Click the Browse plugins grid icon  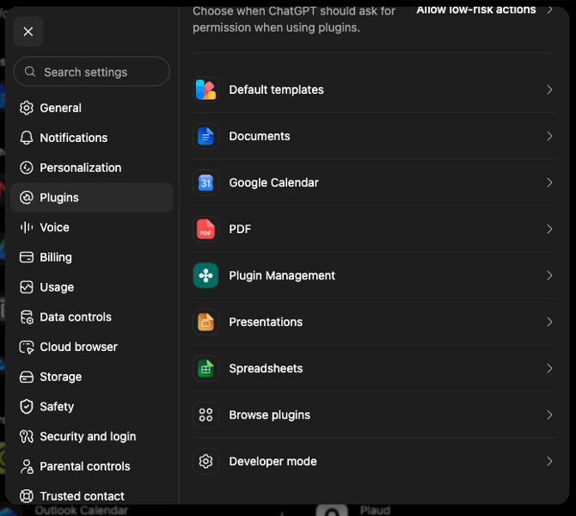point(205,415)
